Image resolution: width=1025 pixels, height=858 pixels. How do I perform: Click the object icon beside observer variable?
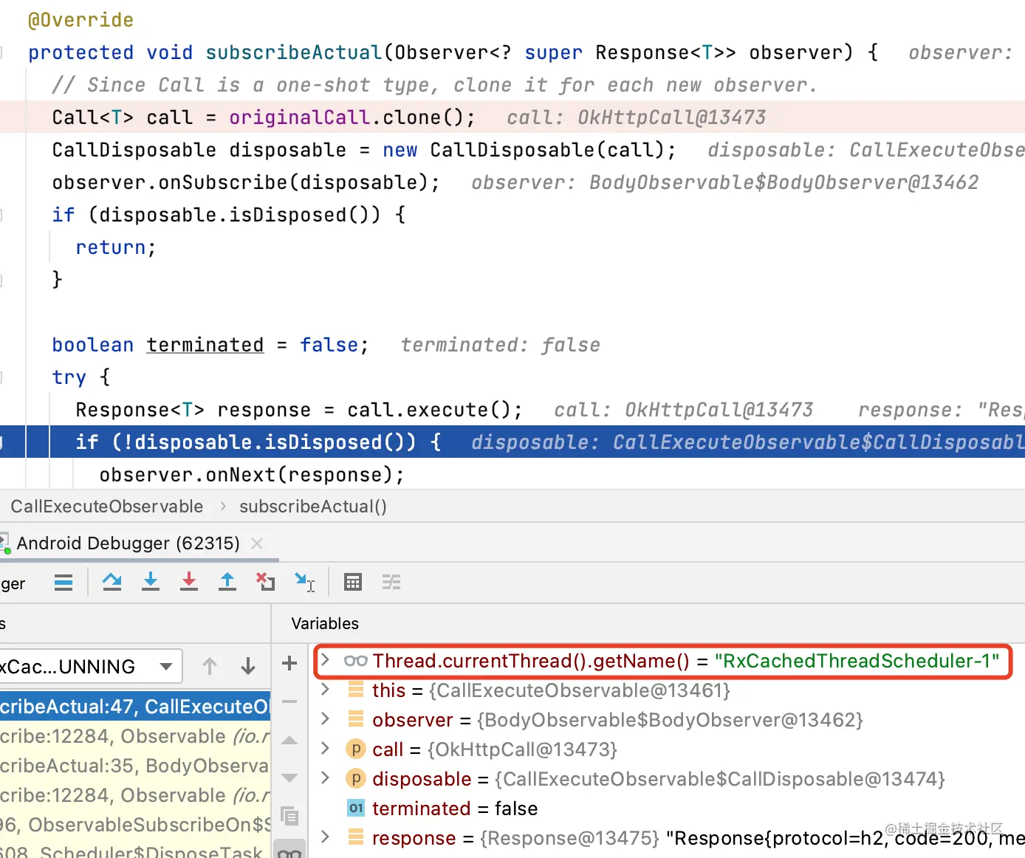click(x=356, y=720)
